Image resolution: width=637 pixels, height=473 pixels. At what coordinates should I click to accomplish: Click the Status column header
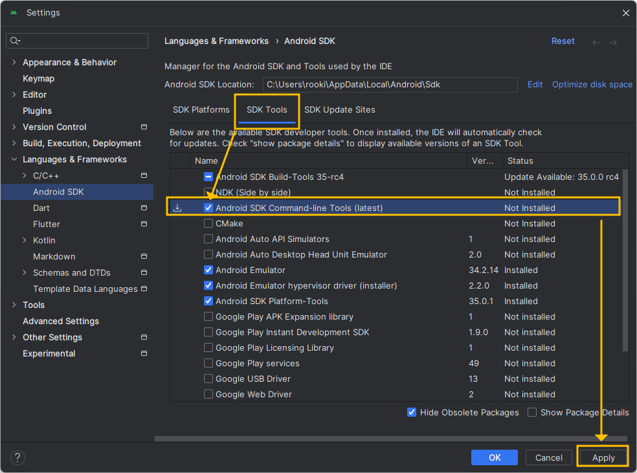pyautogui.click(x=565, y=160)
